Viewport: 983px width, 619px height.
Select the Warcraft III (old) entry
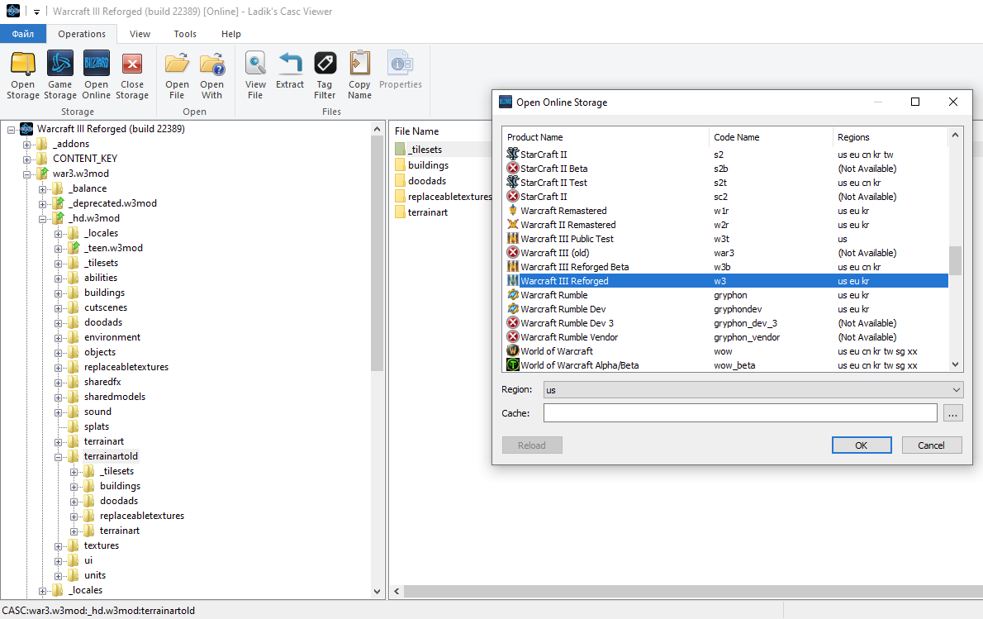click(727, 253)
